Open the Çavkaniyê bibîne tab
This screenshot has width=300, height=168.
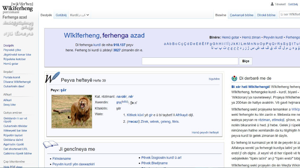click(242, 15)
